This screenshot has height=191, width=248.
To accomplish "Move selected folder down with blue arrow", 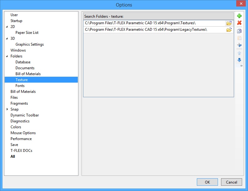I will pyautogui.click(x=239, y=60).
